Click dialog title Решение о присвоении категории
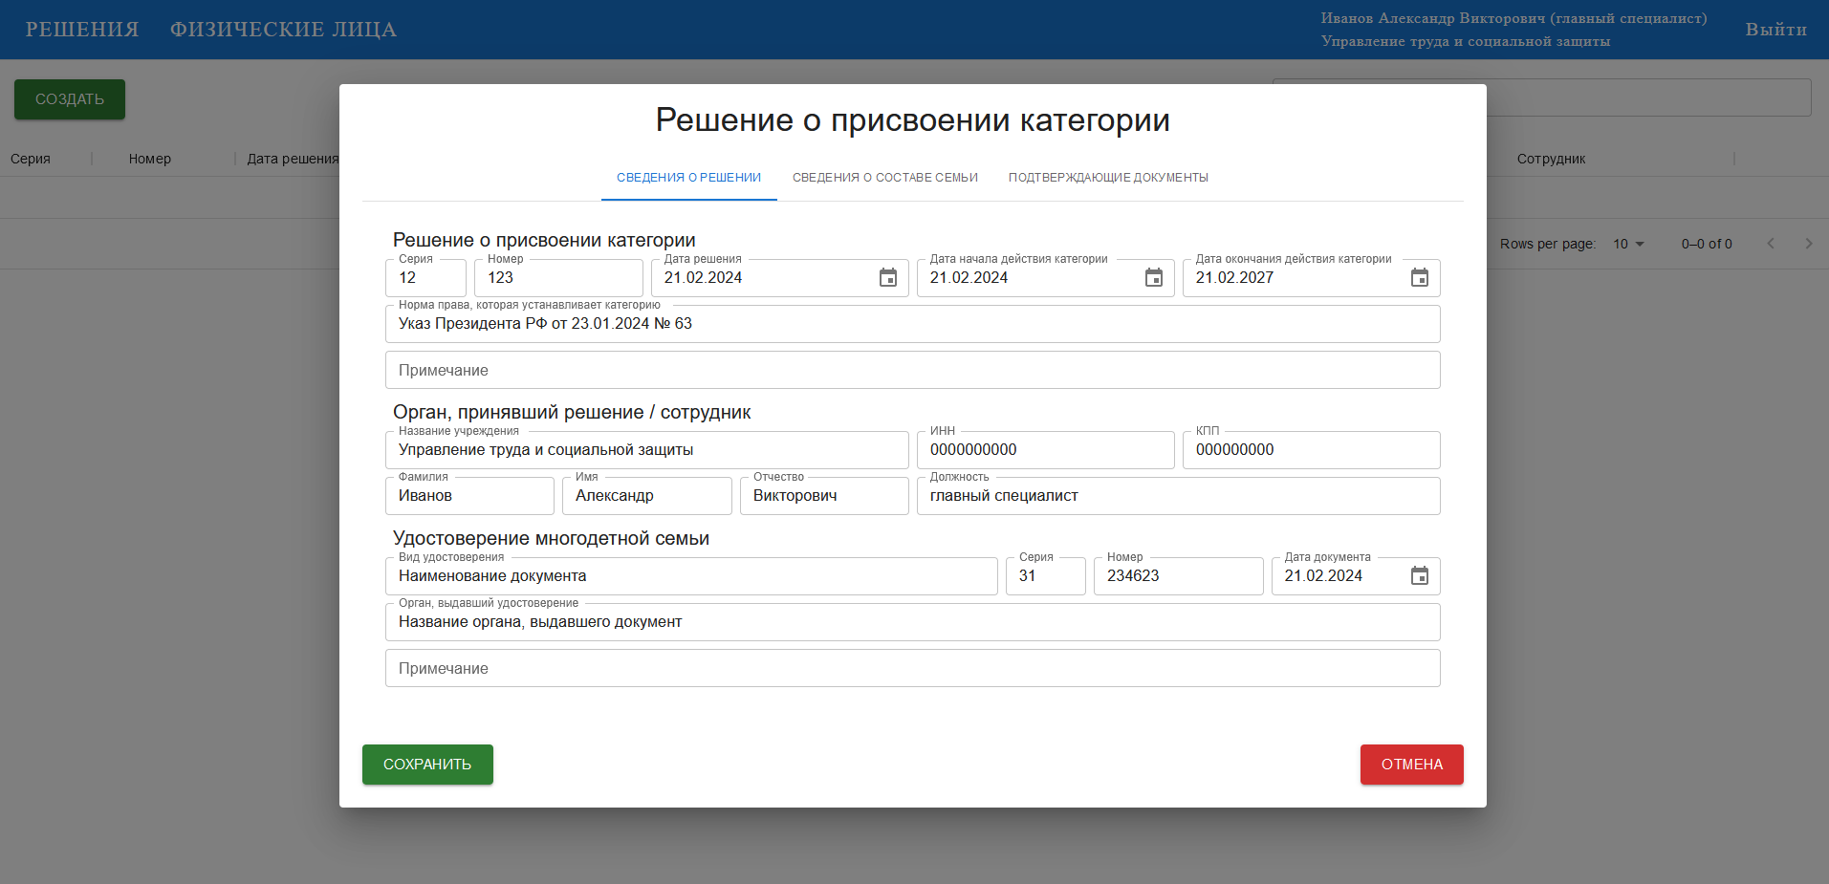 (x=912, y=120)
